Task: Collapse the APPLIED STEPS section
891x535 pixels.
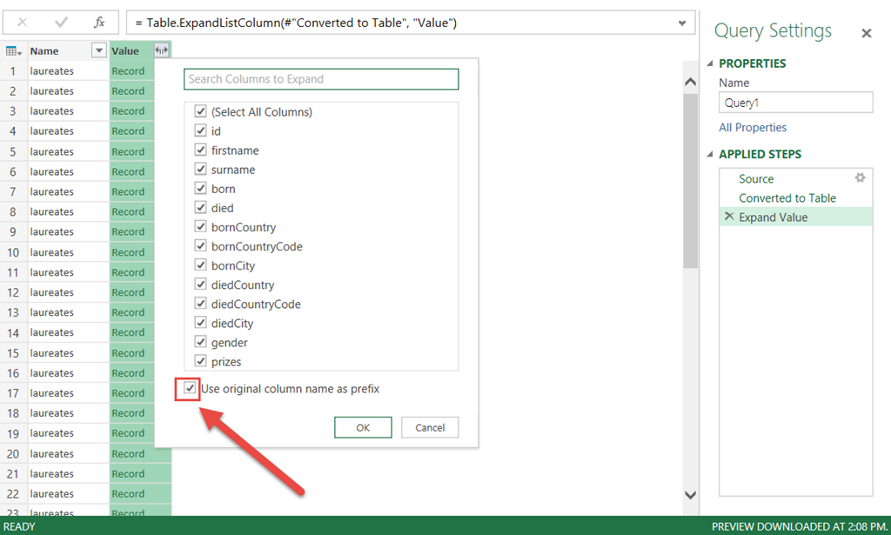Action: click(x=709, y=154)
